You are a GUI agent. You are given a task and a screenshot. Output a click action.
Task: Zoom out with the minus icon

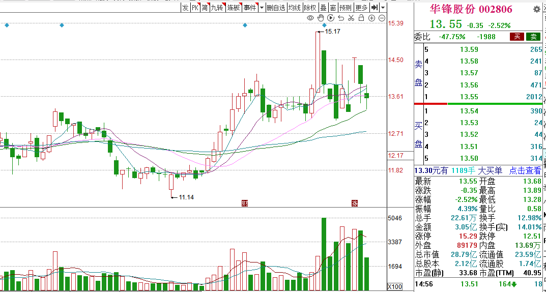point(382,18)
